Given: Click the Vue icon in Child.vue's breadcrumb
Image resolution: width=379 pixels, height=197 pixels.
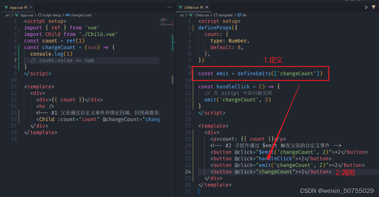Looking at the screenshot, I should click(191, 15).
